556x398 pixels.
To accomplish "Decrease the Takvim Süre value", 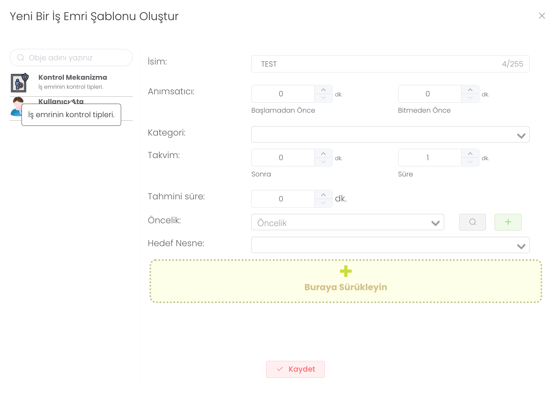I will [470, 162].
